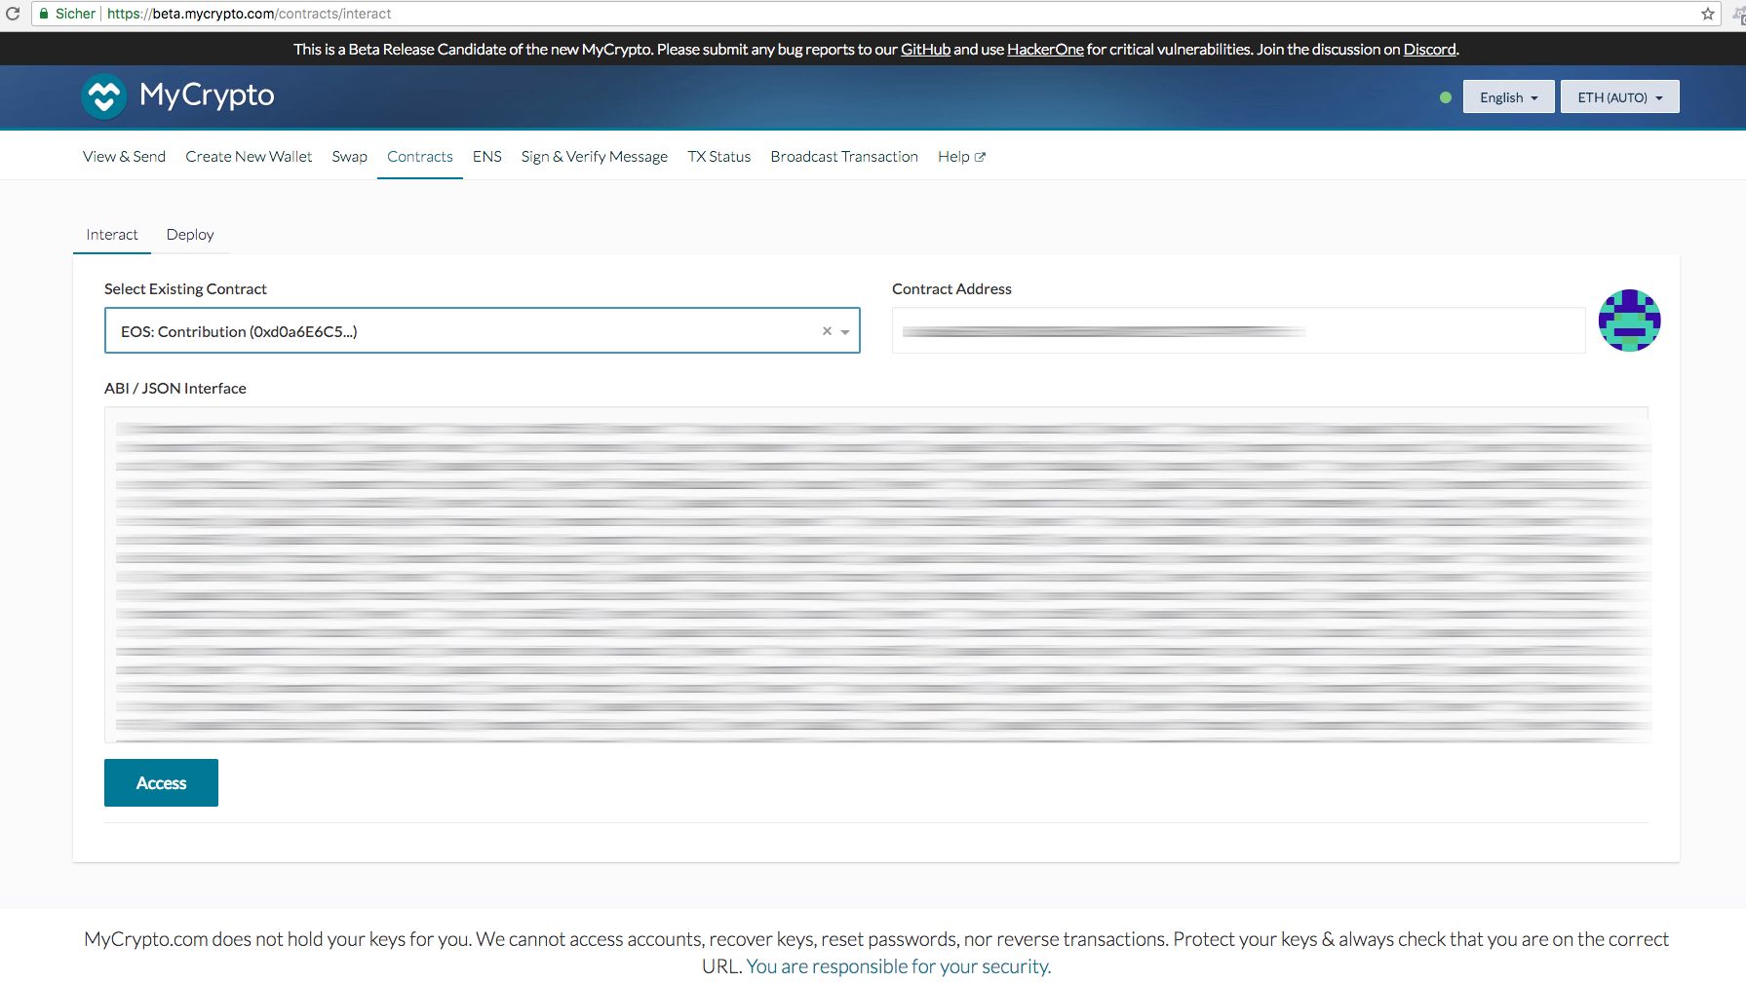1746x983 pixels.
Task: Select the Contracts tab
Action: [420, 157]
